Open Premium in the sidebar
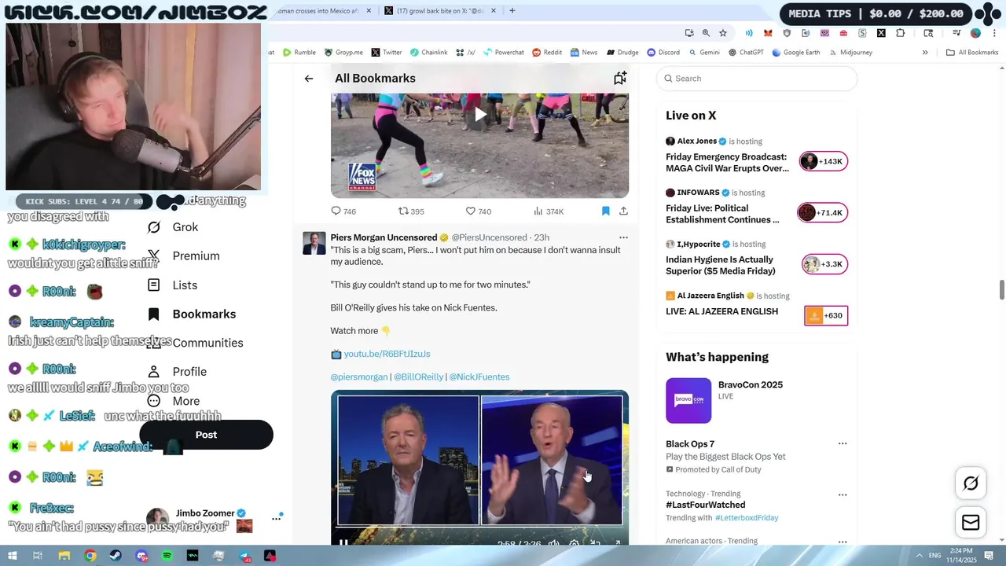 (x=184, y=256)
